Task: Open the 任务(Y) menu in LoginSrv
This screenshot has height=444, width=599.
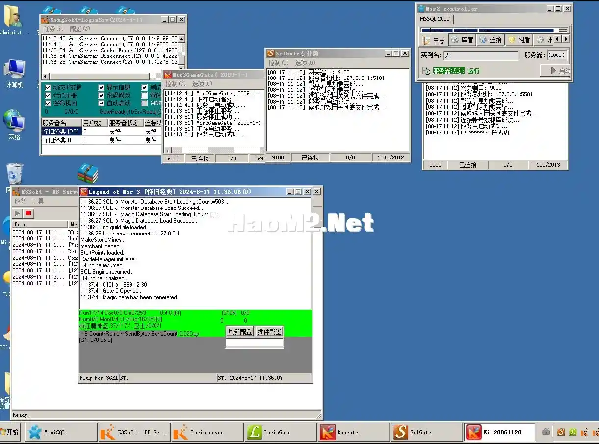Action: point(54,29)
